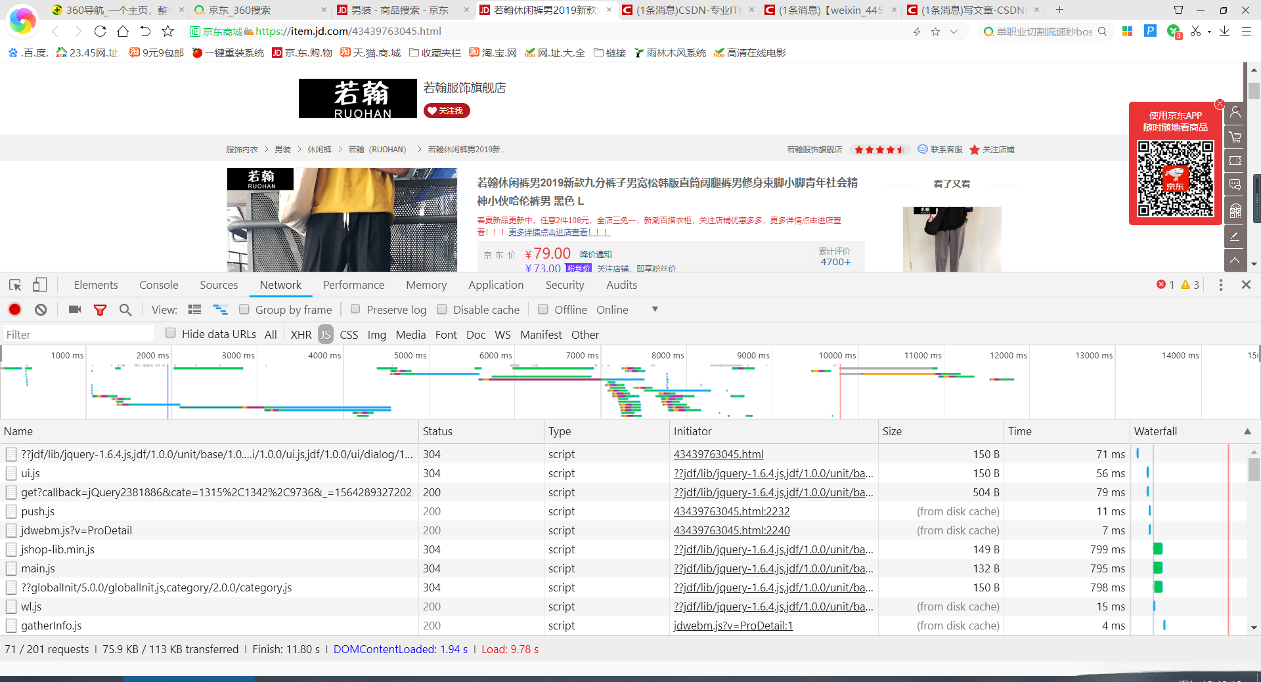1261x682 pixels.
Task: Clear the network log
Action: point(41,310)
